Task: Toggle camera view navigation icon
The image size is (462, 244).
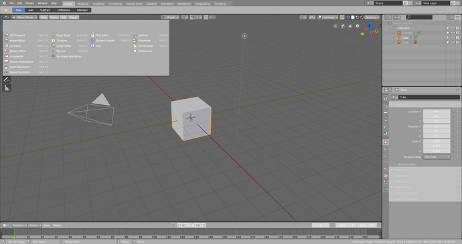Action: pyautogui.click(x=342, y=26)
